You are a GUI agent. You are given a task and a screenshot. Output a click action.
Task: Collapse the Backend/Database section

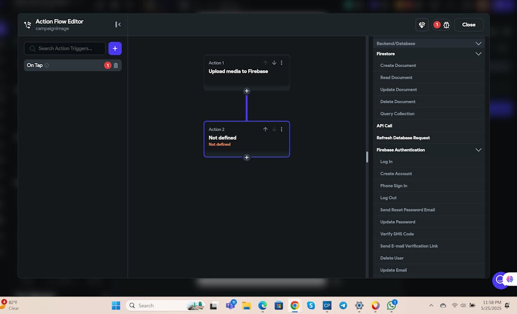tap(478, 43)
